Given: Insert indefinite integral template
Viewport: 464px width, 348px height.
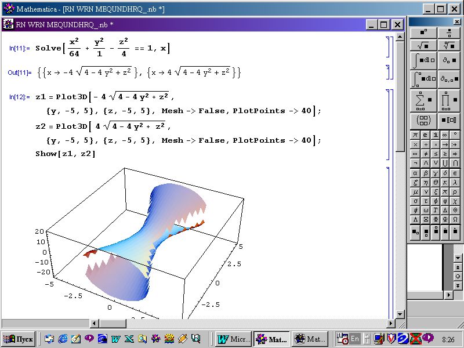Looking at the screenshot, I should tap(423, 61).
